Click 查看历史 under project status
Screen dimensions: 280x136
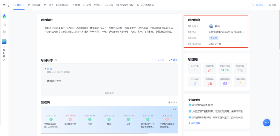point(109,93)
